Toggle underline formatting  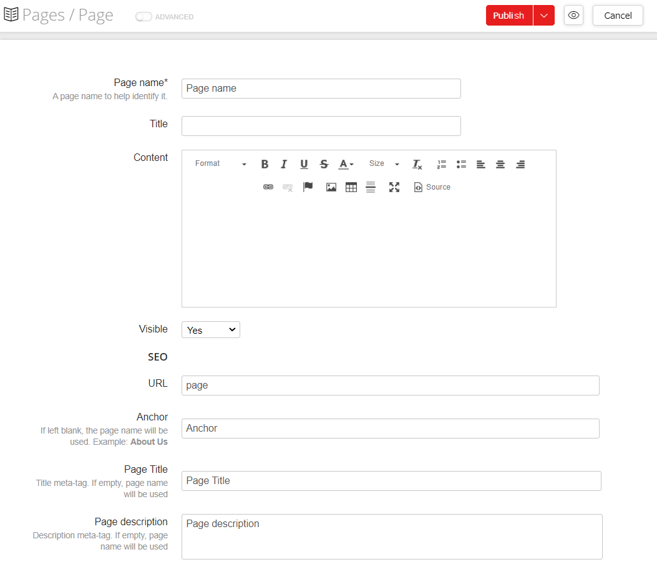click(x=304, y=164)
